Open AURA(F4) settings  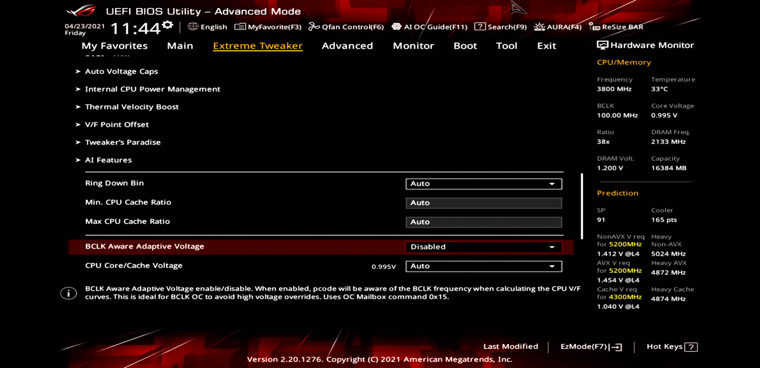point(558,27)
